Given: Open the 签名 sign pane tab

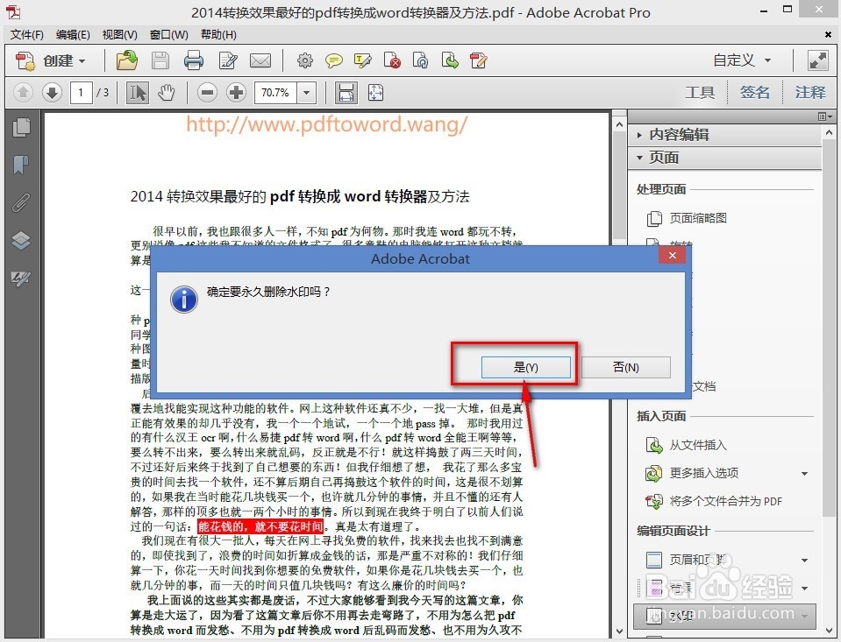Looking at the screenshot, I should coord(755,93).
